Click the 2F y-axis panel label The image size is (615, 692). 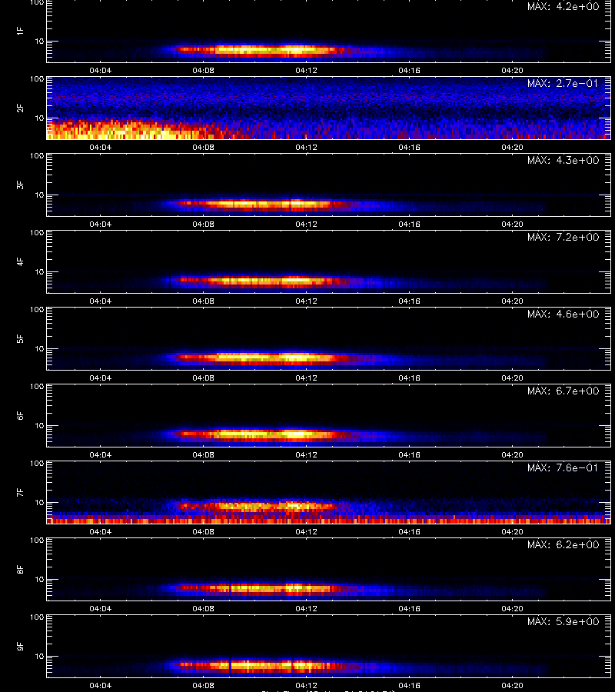pos(20,108)
